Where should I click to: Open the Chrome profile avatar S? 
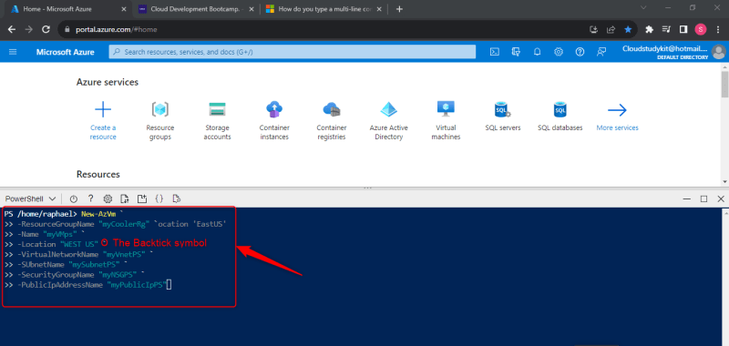[701, 29]
